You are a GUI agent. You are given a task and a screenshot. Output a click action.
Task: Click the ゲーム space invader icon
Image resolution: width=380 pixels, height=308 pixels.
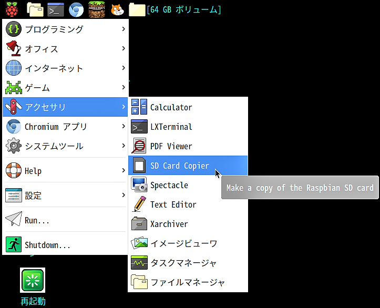[x=14, y=87]
